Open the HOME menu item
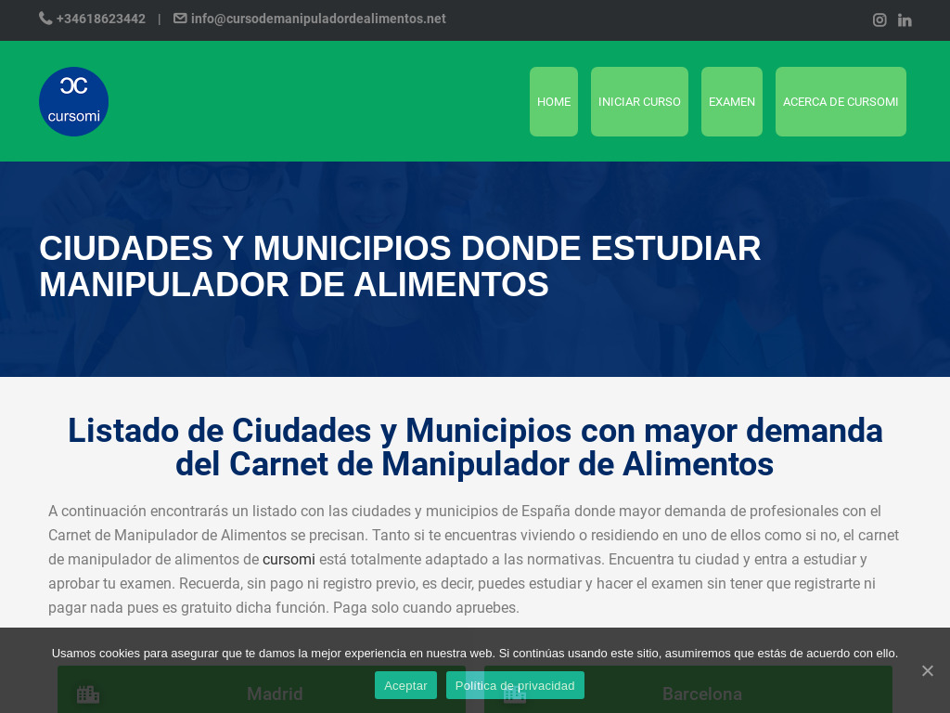 (553, 101)
